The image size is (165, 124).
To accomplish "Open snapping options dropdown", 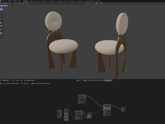I will [x=99, y=3].
